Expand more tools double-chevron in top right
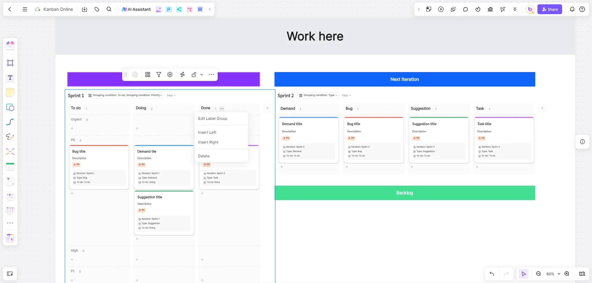Image resolution: width=592 pixels, height=283 pixels. tap(515, 9)
